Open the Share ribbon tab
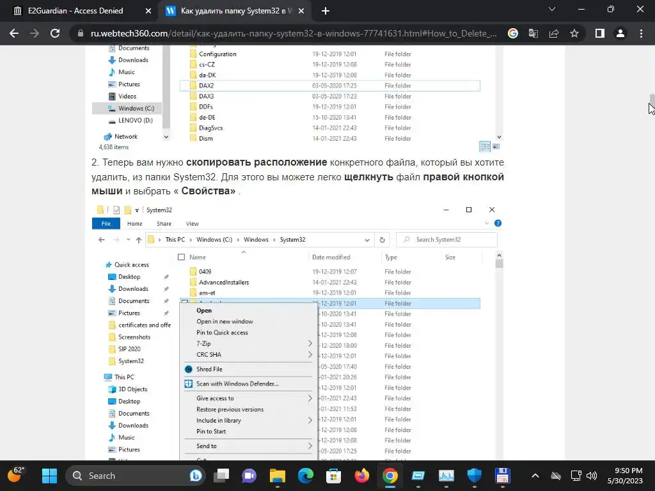The image size is (655, 491). 164,223
